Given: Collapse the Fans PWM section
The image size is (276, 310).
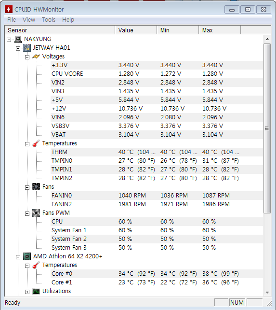Looking at the screenshot, I should (x=27, y=214).
